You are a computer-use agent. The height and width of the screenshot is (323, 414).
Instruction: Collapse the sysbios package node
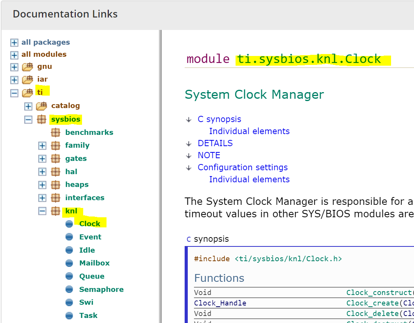[28, 120]
